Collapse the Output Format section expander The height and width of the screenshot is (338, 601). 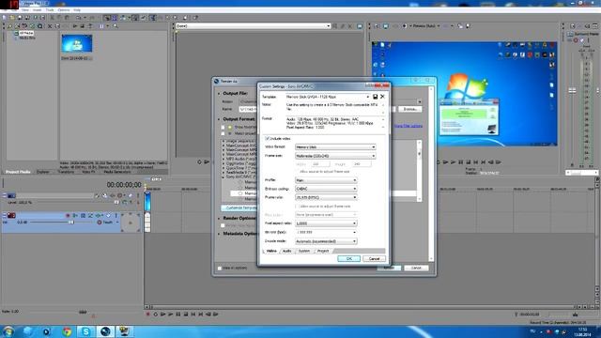(219, 119)
